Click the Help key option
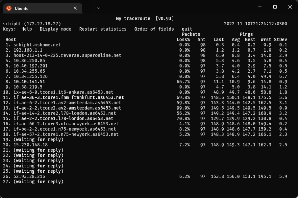The width and height of the screenshot is (298, 198). click(x=27, y=29)
